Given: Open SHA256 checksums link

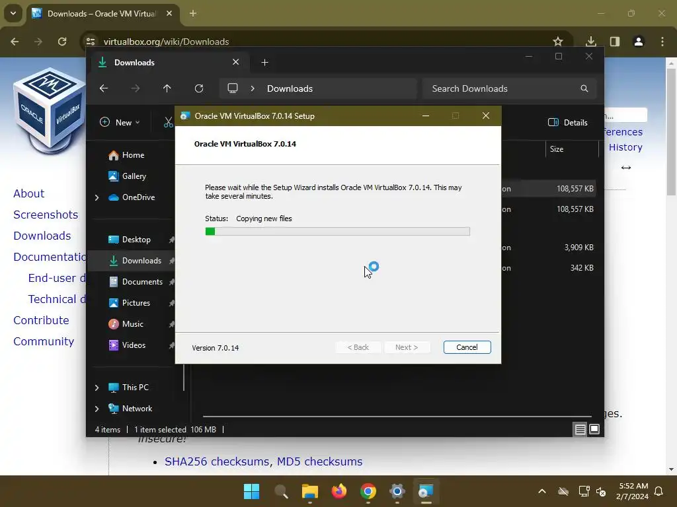Looking at the screenshot, I should 218,461.
